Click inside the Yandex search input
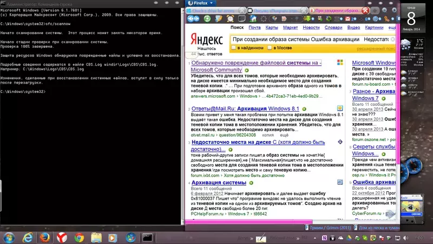Viewport: 433px width, 244px height. pyautogui.click(x=310, y=39)
